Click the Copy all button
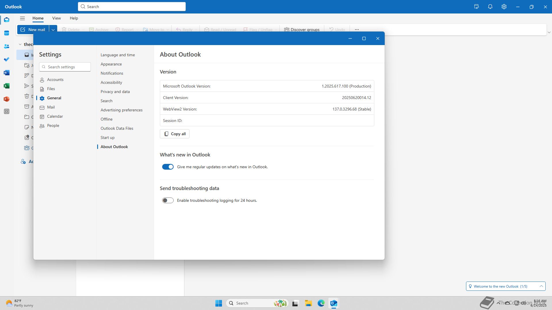The image size is (552, 310). (175, 134)
